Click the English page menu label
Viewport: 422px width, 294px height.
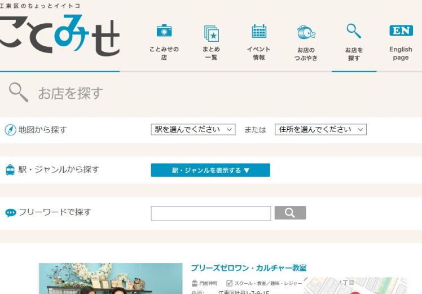point(401,53)
